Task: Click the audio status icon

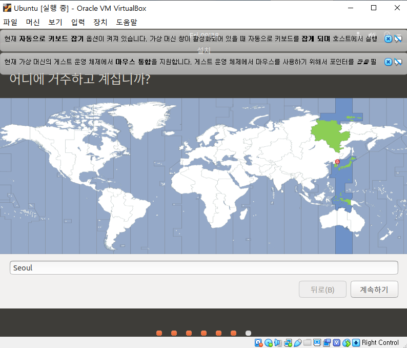Action: (278, 343)
